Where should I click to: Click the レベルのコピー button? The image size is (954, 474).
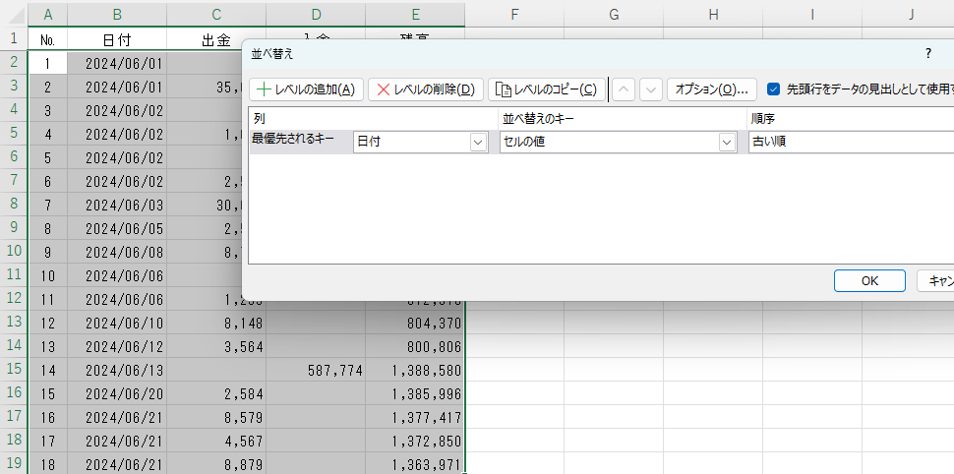[x=547, y=89]
